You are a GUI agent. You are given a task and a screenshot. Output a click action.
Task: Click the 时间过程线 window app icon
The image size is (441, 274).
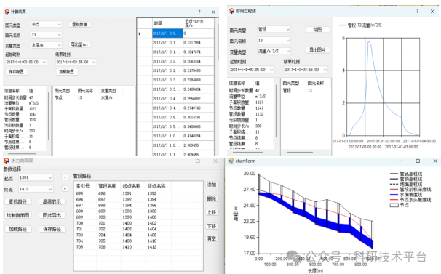pos(231,11)
